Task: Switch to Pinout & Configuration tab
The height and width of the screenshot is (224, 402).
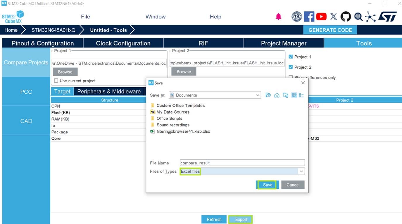Action: coord(43,43)
